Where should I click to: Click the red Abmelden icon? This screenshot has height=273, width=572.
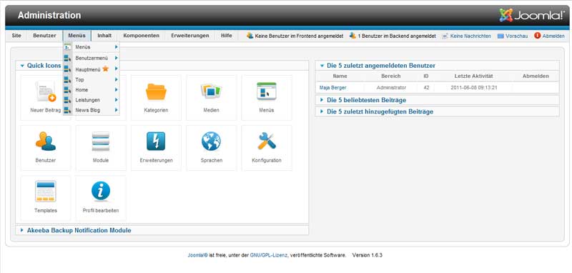coord(538,36)
